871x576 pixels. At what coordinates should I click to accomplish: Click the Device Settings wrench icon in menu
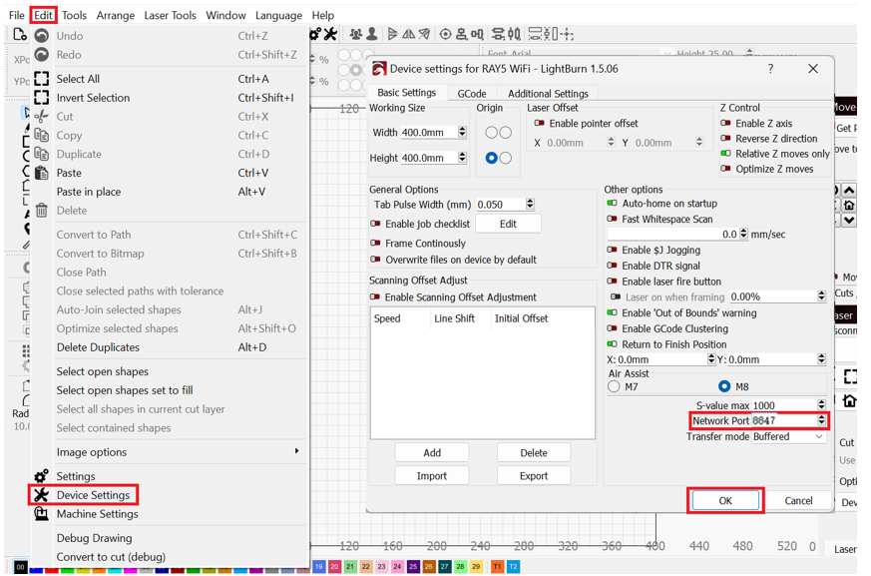(x=41, y=495)
